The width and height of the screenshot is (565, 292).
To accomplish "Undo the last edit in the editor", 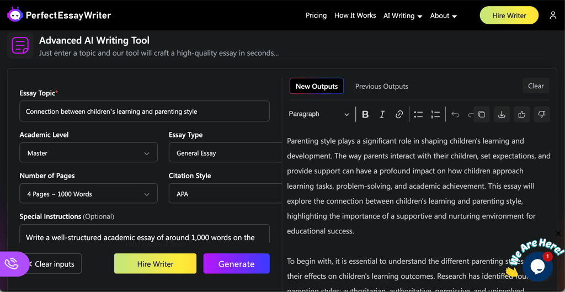I will click(455, 115).
